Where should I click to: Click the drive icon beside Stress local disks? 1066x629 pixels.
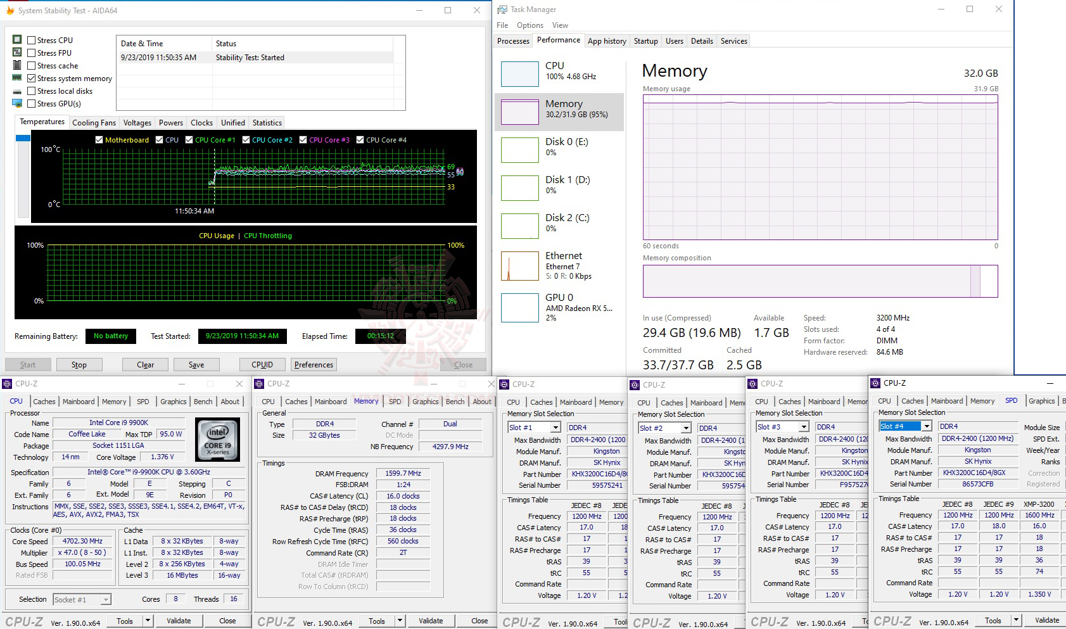(x=17, y=91)
